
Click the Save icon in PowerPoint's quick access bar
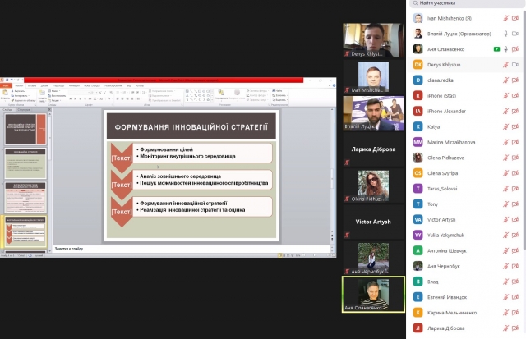(x=7, y=80)
